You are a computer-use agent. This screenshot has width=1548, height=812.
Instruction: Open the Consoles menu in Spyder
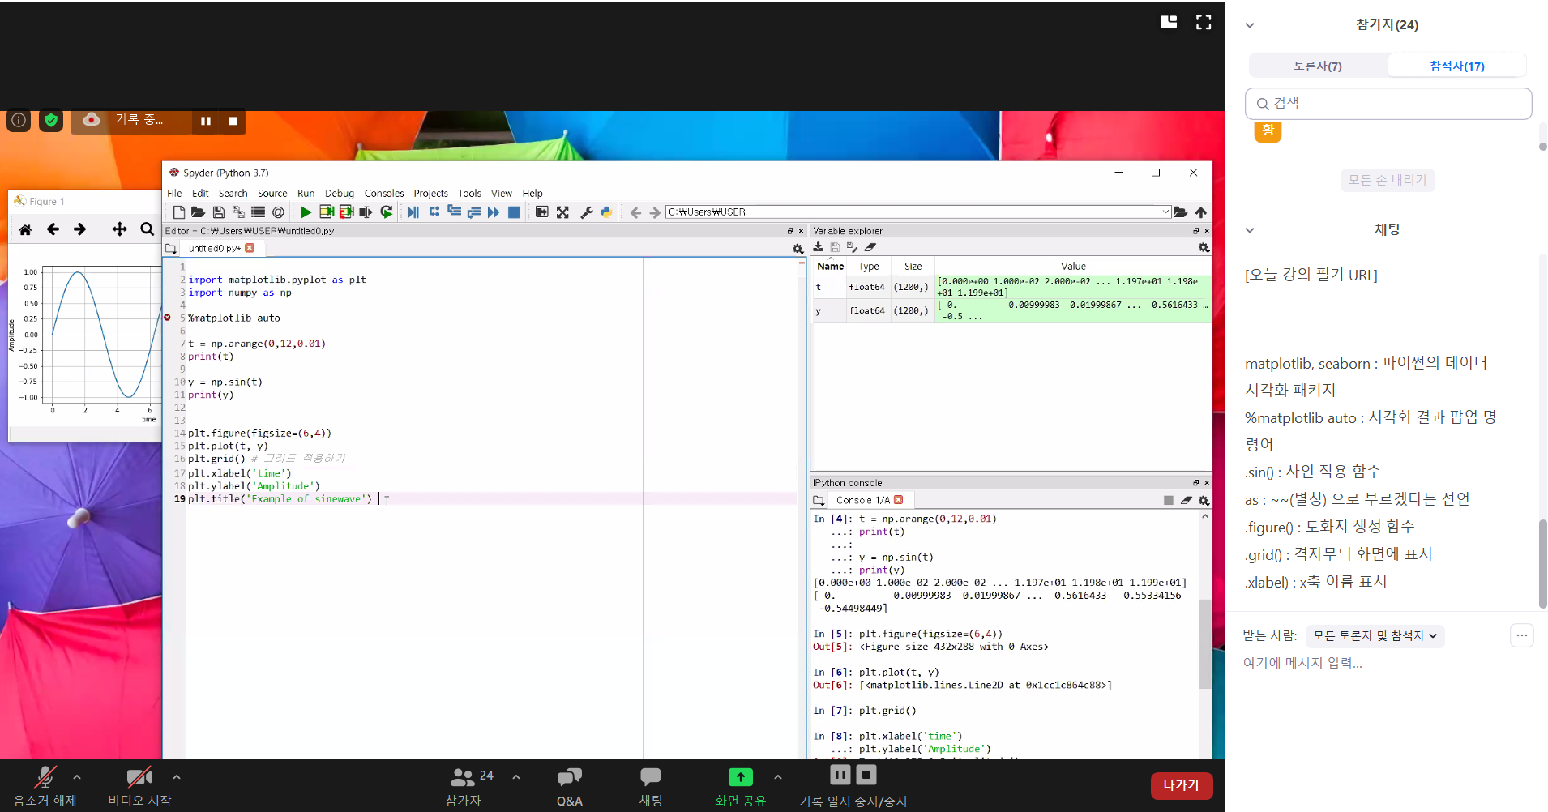click(383, 194)
